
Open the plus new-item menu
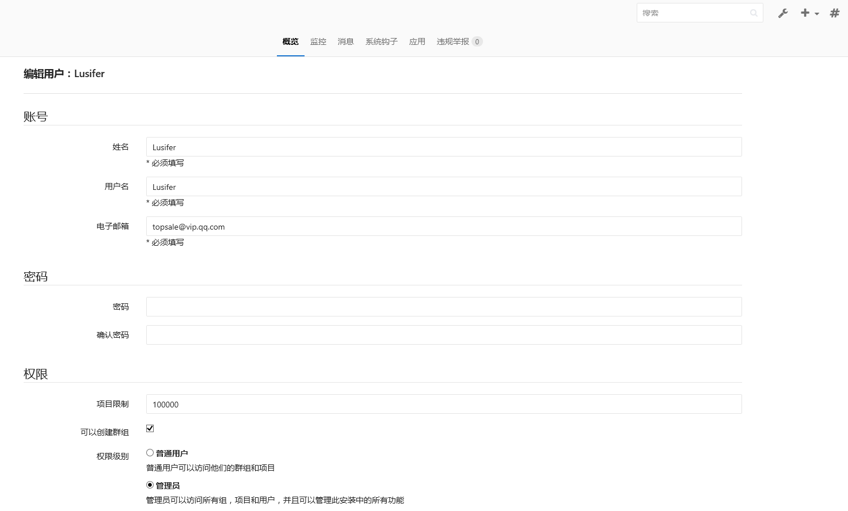(x=809, y=13)
